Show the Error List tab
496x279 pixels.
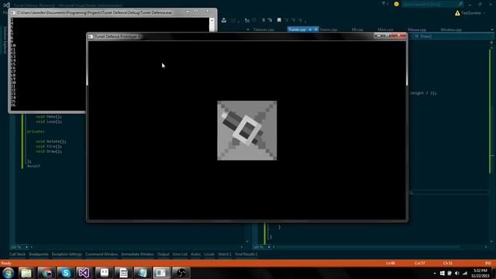[x=180, y=254]
